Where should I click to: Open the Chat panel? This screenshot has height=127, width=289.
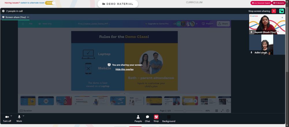click(x=147, y=119)
